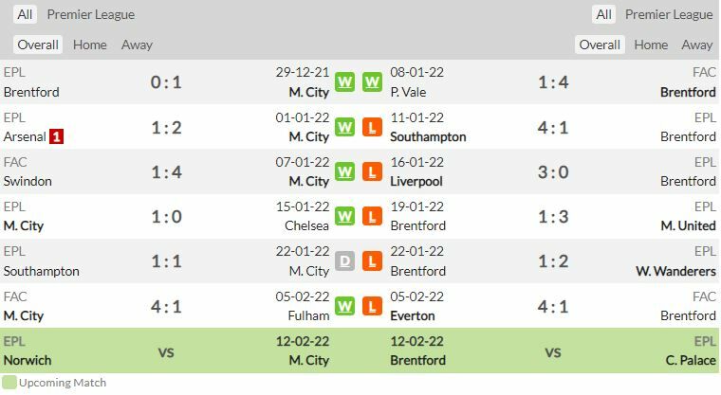Toggle the Home filter in M. City's panel
721x395 pixels.
pos(90,45)
